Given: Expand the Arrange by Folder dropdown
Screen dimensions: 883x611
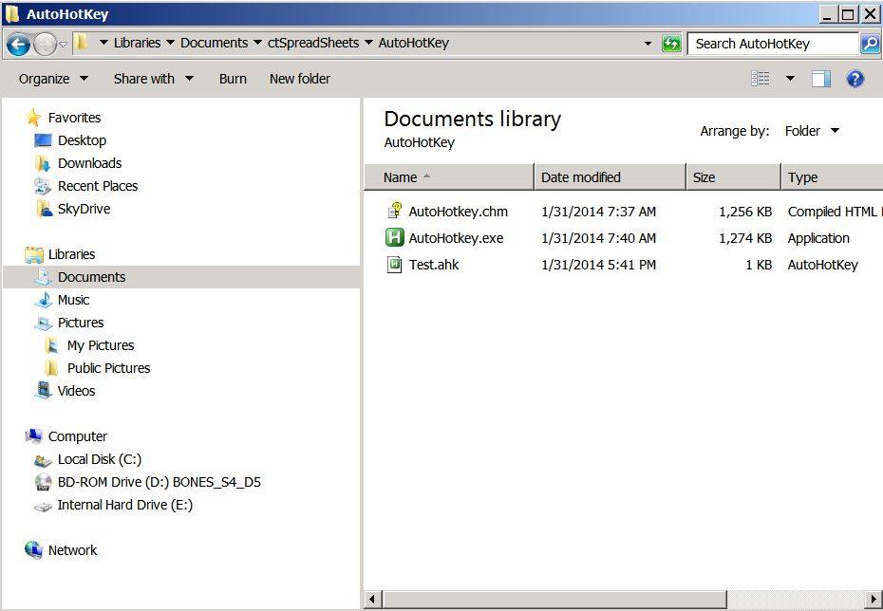Looking at the screenshot, I should coord(812,131).
